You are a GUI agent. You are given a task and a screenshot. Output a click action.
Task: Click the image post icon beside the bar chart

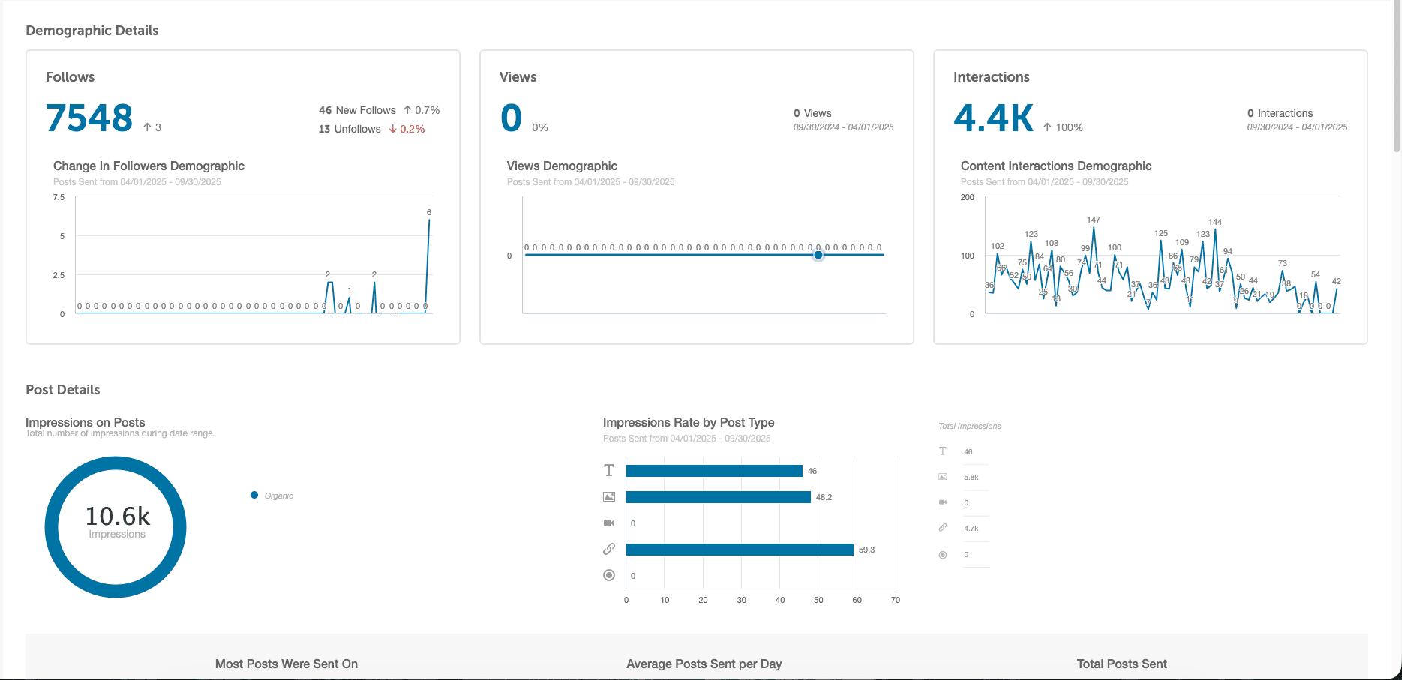609,497
